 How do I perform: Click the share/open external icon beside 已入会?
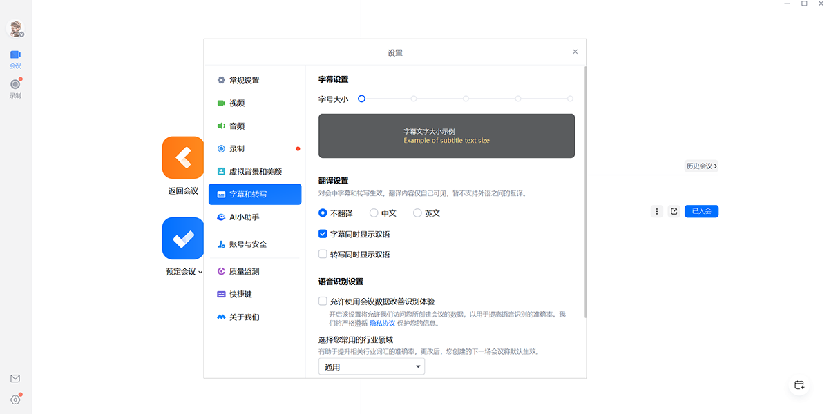674,212
